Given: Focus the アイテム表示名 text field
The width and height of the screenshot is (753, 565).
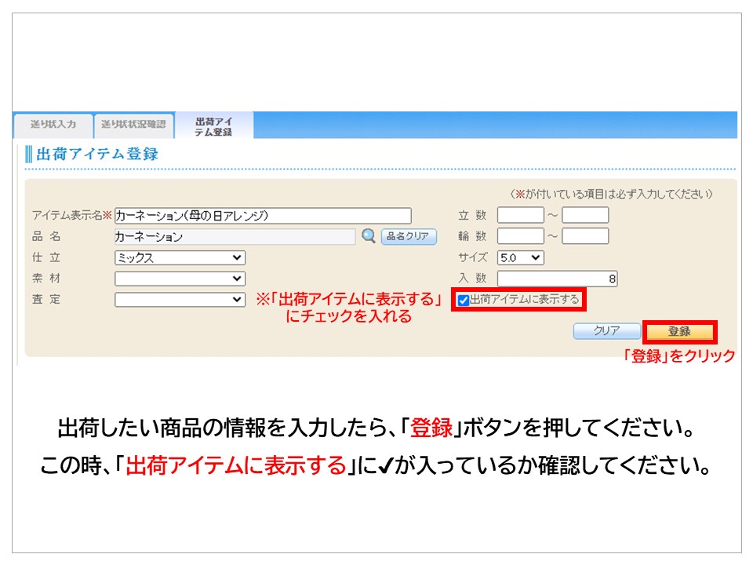Looking at the screenshot, I should point(263,215).
